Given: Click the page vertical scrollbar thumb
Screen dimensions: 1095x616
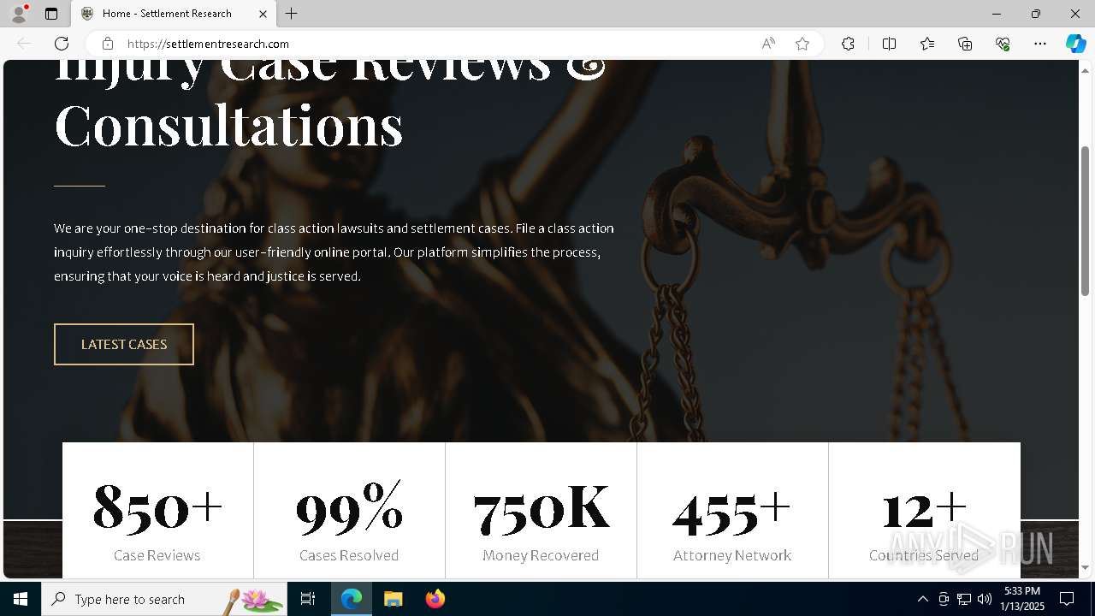Looking at the screenshot, I should [x=1086, y=221].
